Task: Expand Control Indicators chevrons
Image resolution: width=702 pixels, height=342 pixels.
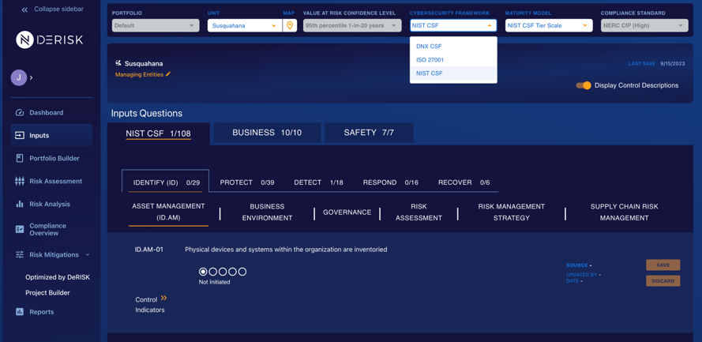Action: 164,298
